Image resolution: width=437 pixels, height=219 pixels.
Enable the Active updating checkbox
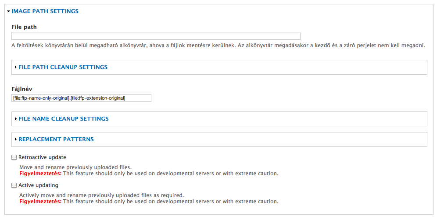(14, 185)
